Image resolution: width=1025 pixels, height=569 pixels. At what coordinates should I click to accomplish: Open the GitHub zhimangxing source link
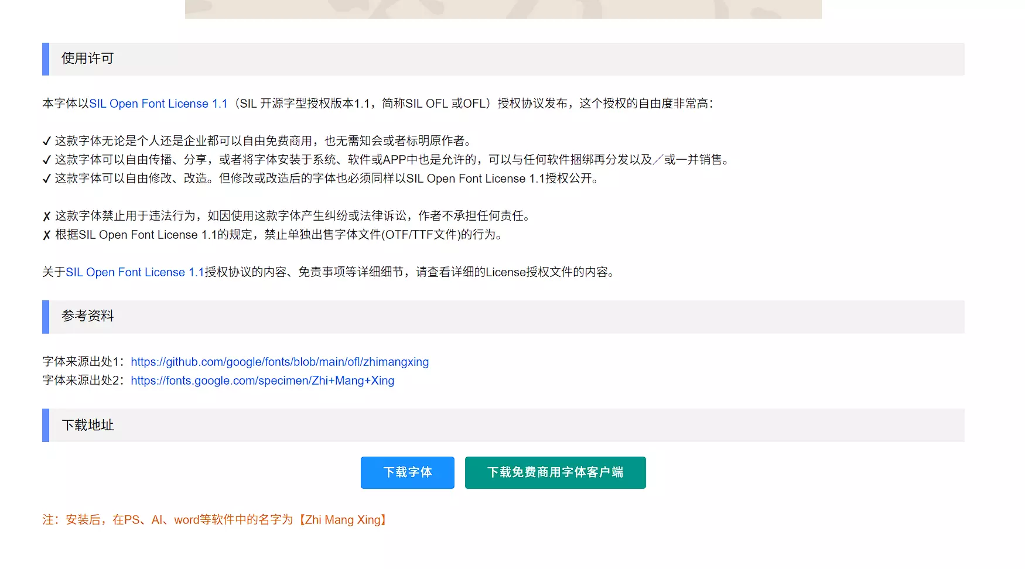(279, 362)
